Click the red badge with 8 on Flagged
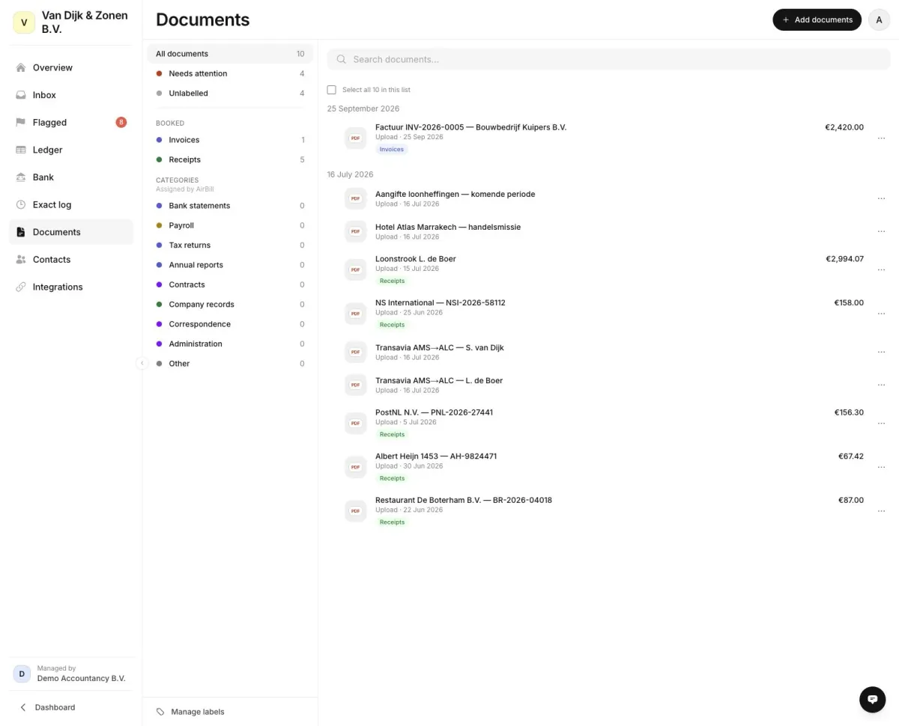The height and width of the screenshot is (726, 899). (121, 122)
